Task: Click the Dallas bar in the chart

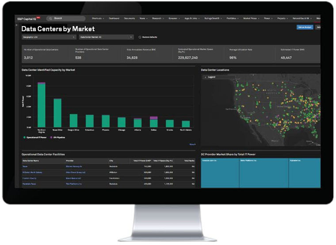Action: click(x=154, y=122)
